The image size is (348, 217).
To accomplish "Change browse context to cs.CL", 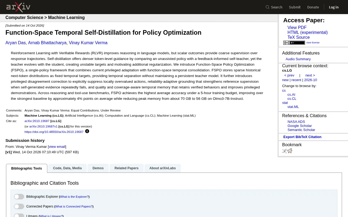I will coord(292,99).
